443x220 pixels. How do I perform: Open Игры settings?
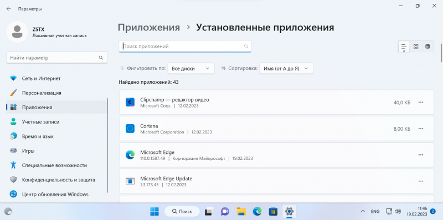[56, 151]
